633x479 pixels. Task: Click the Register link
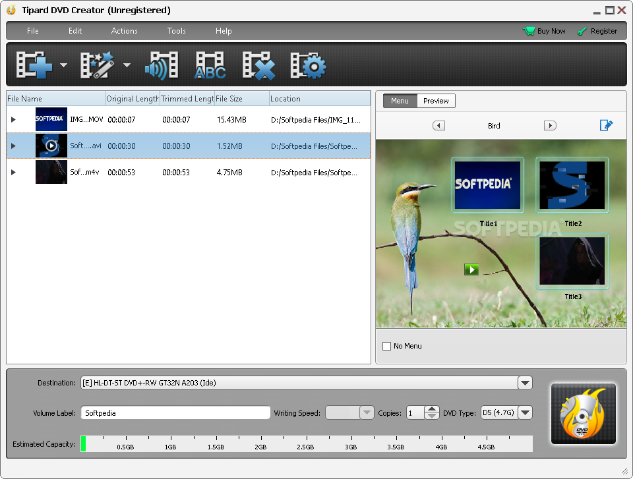click(x=597, y=31)
